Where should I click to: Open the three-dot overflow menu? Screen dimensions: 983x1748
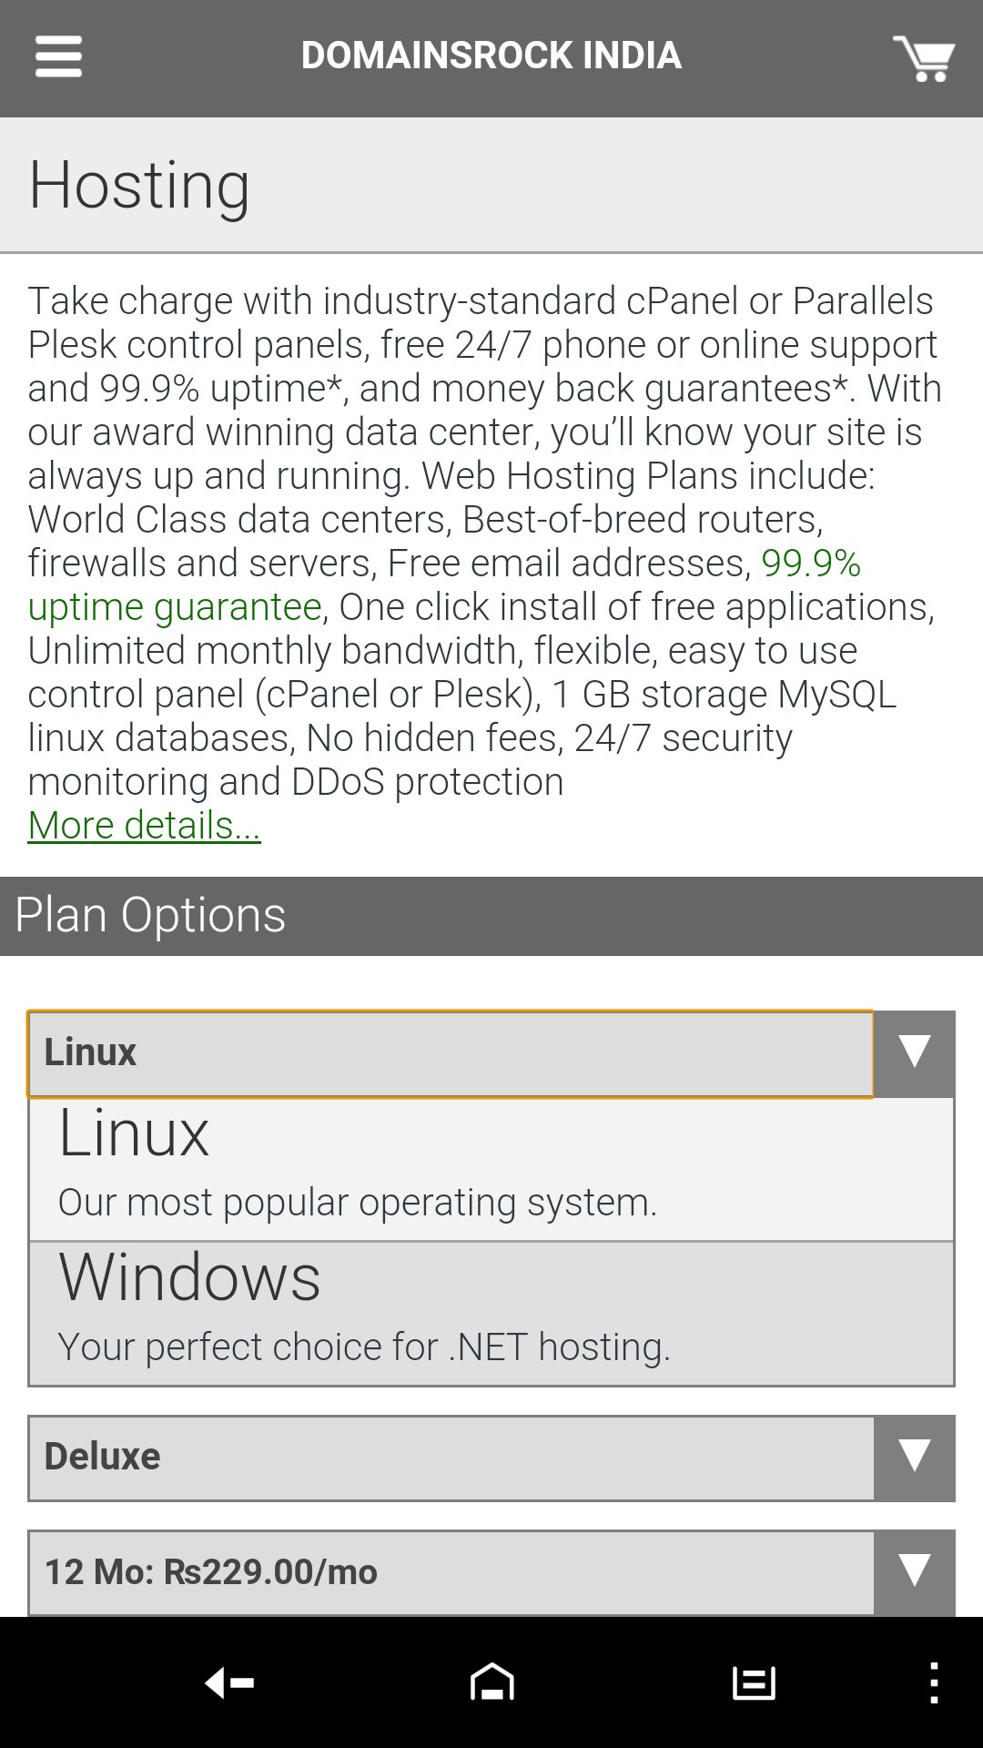pyautogui.click(x=934, y=1682)
